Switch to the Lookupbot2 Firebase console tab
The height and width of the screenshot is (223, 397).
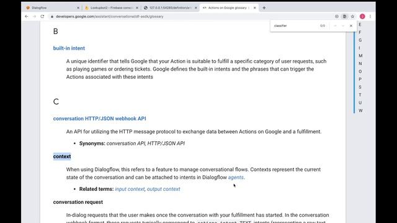tap(112, 8)
